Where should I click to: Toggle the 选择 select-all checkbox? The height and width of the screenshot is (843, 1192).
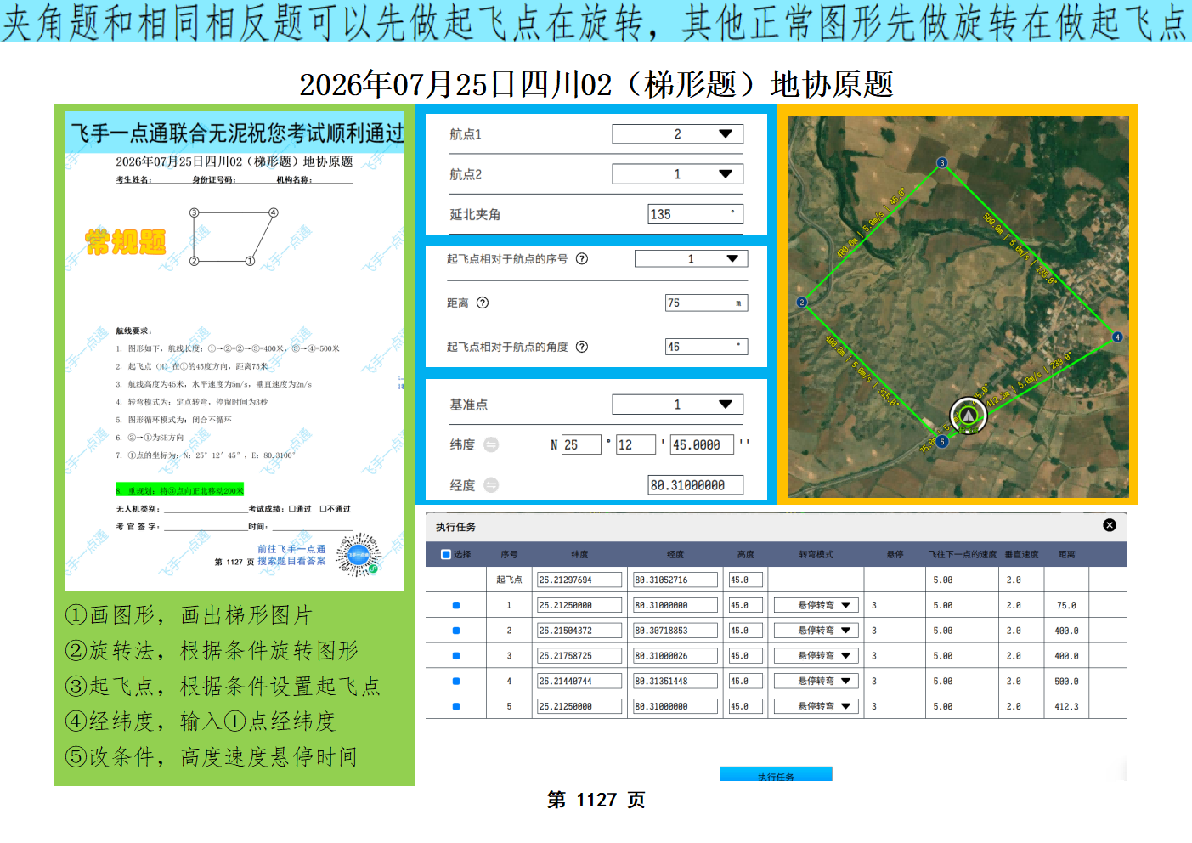click(x=446, y=554)
